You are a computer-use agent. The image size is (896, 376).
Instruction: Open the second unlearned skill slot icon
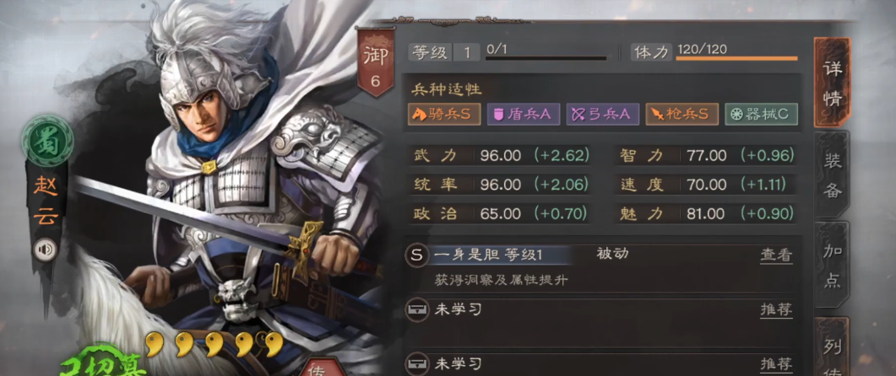[x=416, y=363]
